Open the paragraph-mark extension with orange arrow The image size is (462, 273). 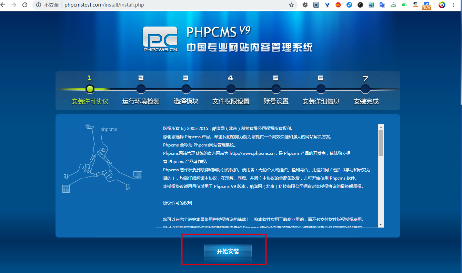[x=416, y=5]
